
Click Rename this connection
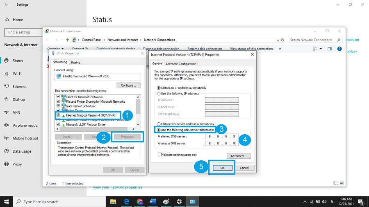pyautogui.click(x=205, y=49)
